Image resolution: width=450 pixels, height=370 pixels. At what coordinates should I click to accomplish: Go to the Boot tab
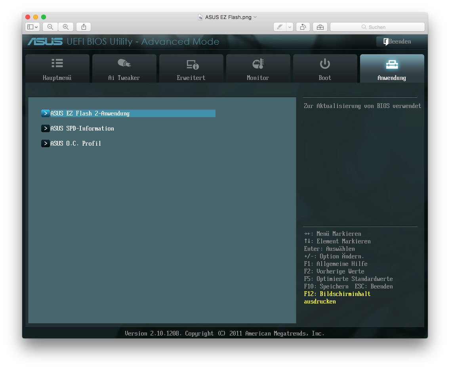pos(325,68)
